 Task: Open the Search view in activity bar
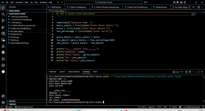coord(3,14)
